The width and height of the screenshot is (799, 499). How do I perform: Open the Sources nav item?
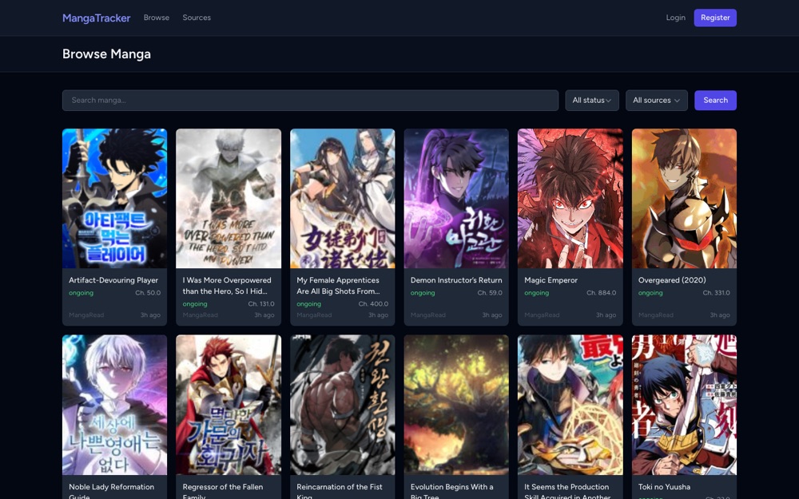(x=197, y=18)
